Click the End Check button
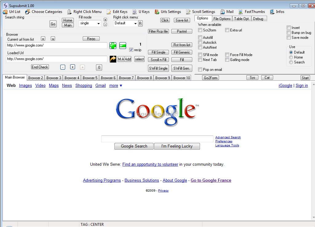The height and width of the screenshot is (227, 315). pyautogui.click(x=40, y=67)
